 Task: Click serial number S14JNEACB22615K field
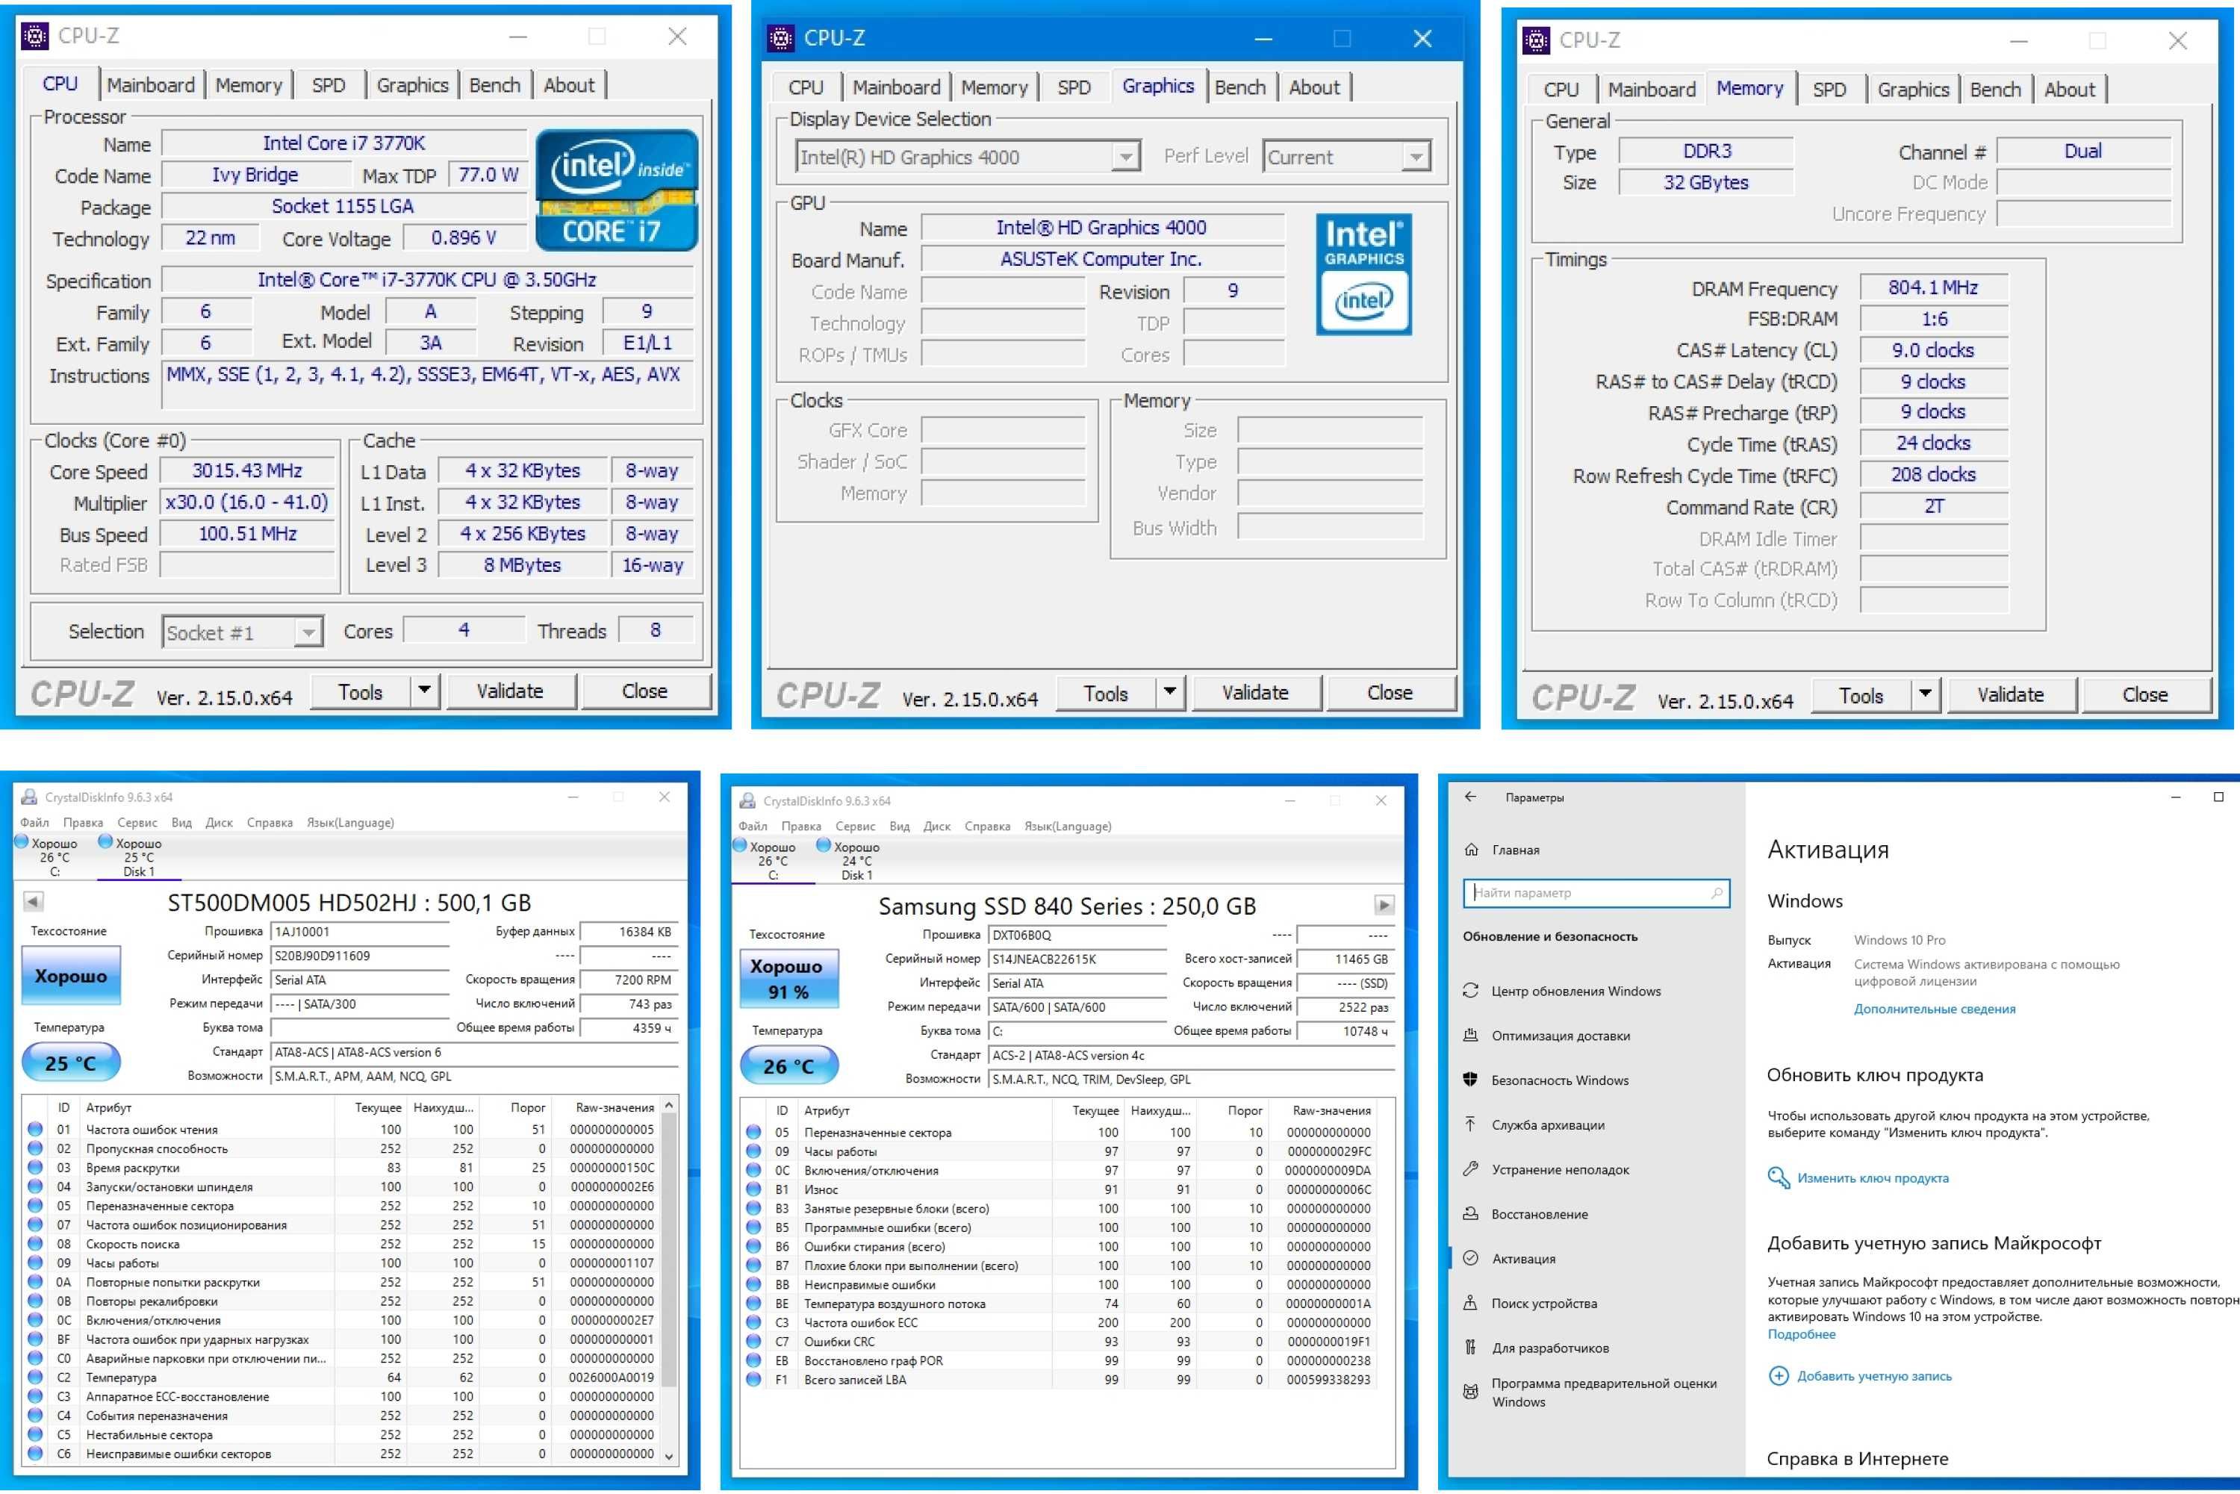click(x=1077, y=959)
